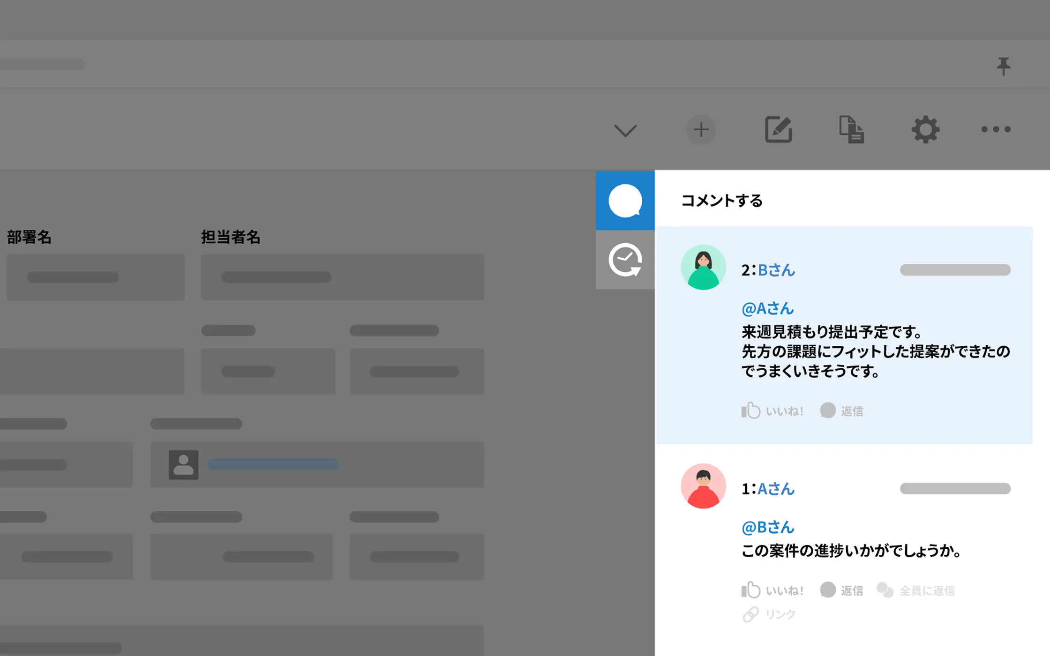Open Aさん's red avatar profile
This screenshot has width=1050, height=656.
pos(703,486)
